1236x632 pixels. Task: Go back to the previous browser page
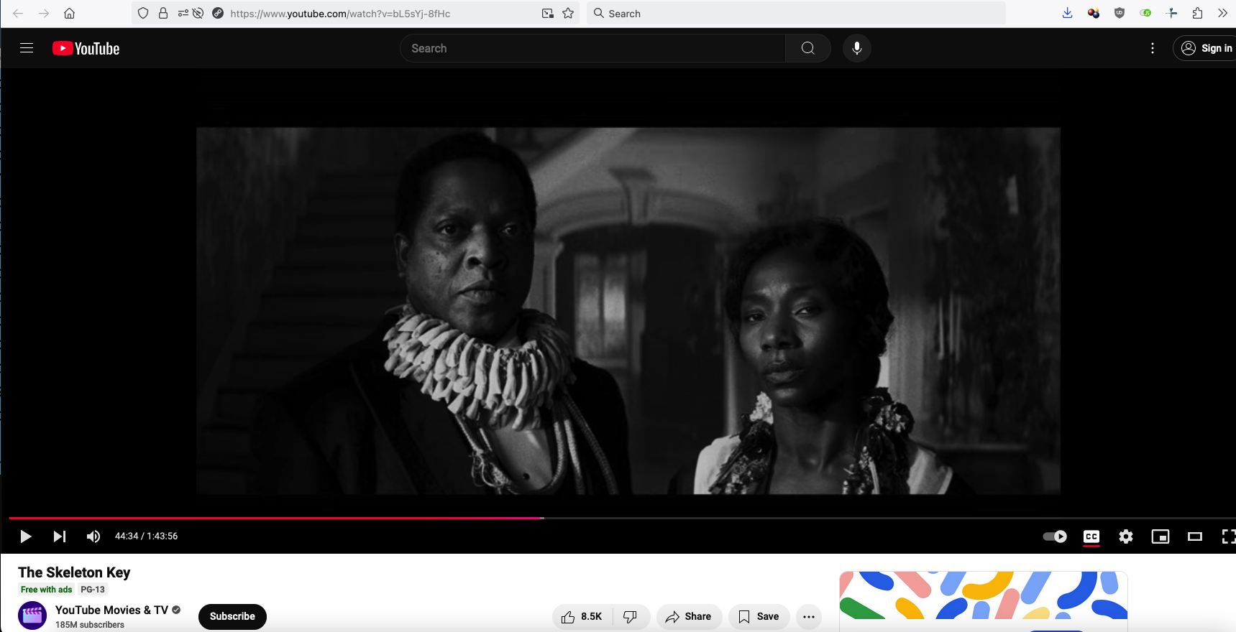tap(18, 14)
